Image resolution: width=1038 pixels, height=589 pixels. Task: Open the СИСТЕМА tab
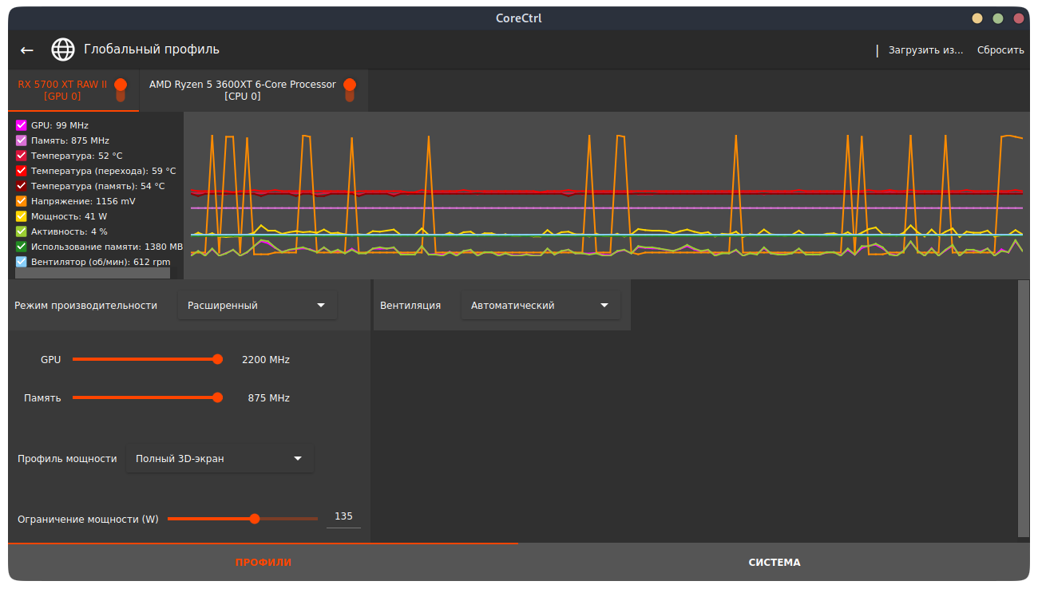click(x=774, y=563)
